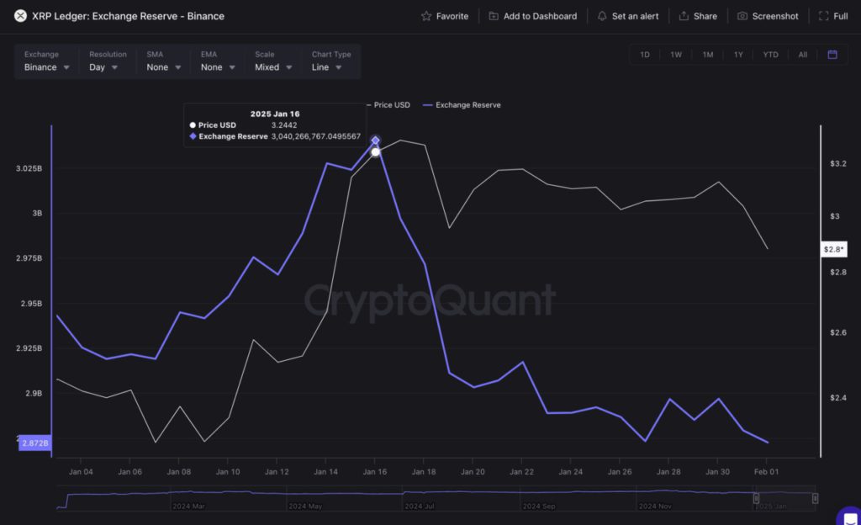
Task: Click the 3.025B y-axis label
Action: [x=29, y=168]
